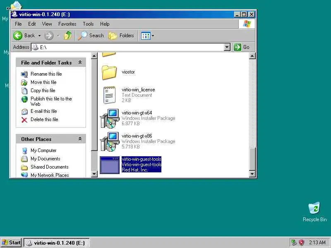Click the 2:13 AM system clock

click(x=317, y=243)
